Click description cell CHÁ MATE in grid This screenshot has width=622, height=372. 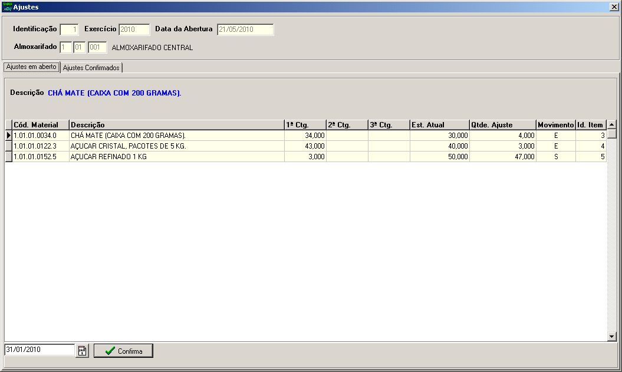[176, 135]
